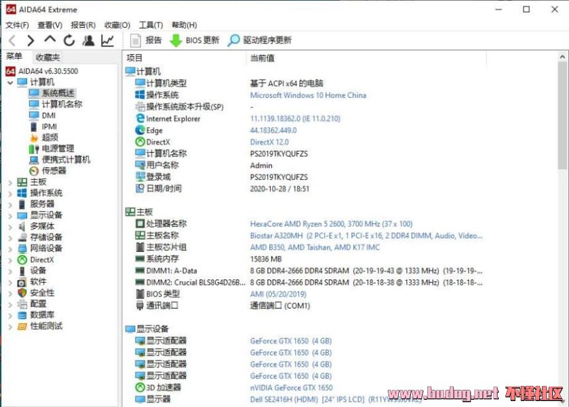This screenshot has height=407, width=569.
Task: Expand the 操作系统 tree node
Action: [10, 194]
